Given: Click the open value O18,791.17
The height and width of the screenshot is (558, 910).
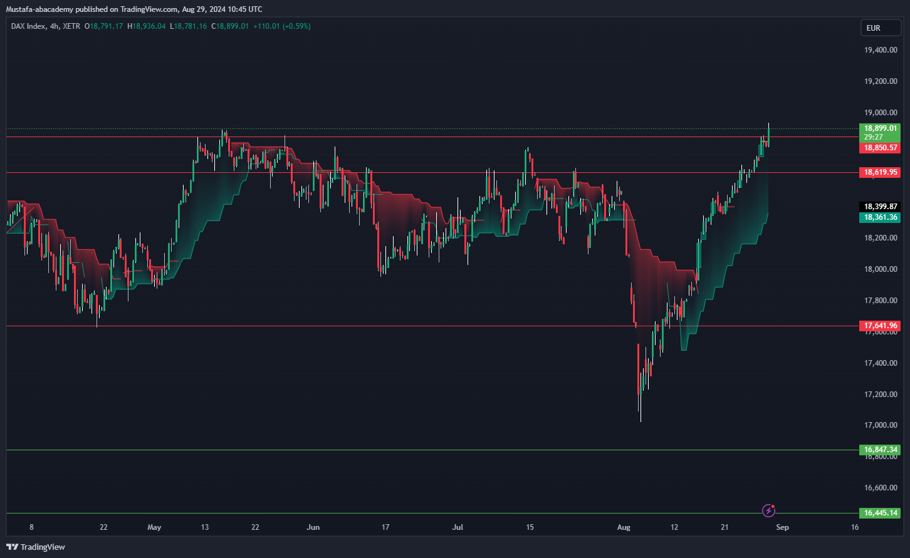Looking at the screenshot, I should [103, 26].
